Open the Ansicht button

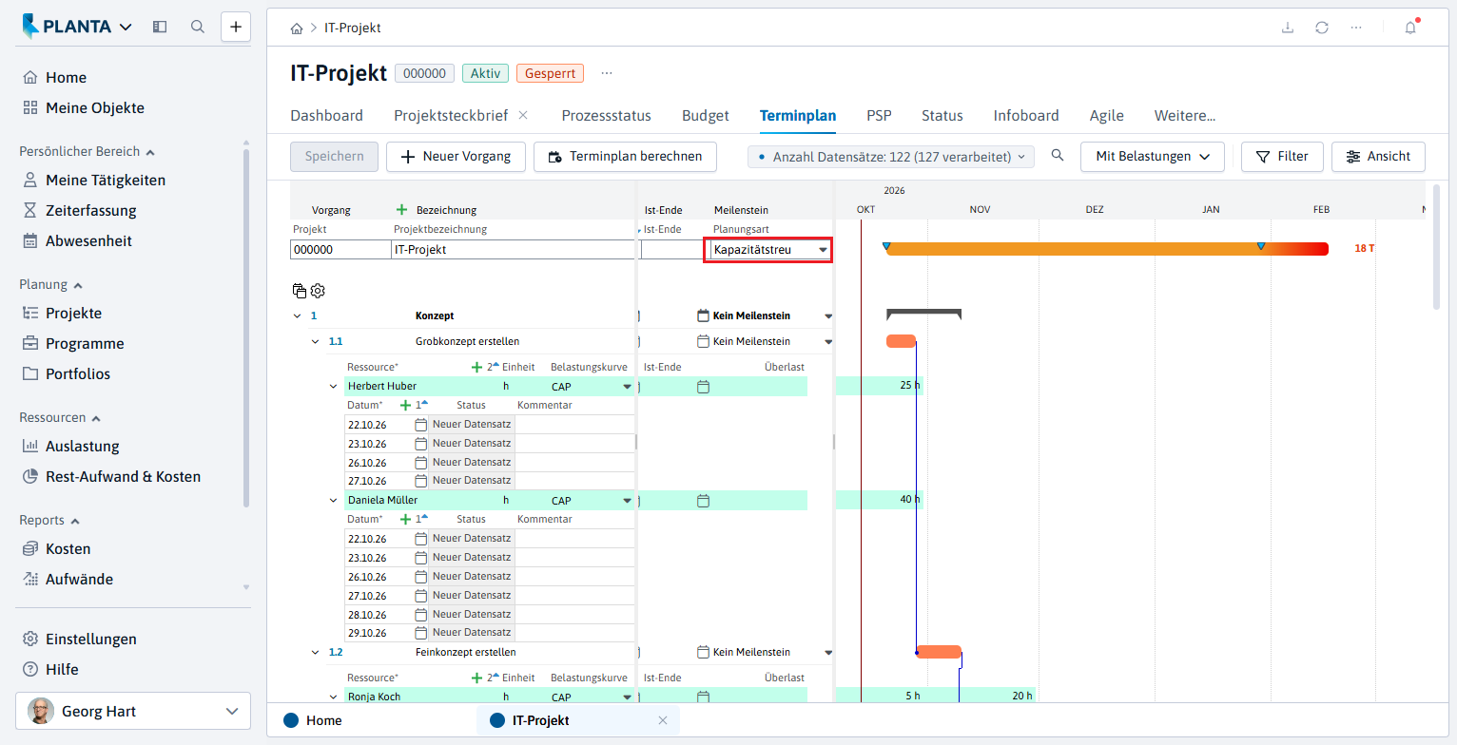1378,157
